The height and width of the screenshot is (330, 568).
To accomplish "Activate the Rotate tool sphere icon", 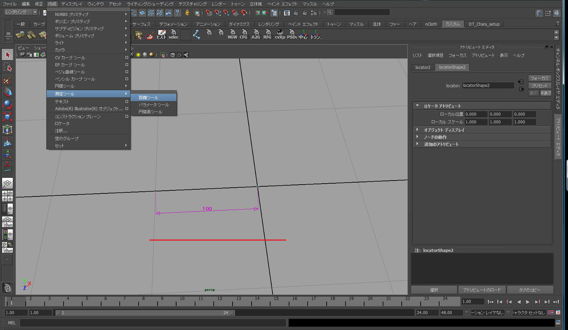I will [x=8, y=105].
